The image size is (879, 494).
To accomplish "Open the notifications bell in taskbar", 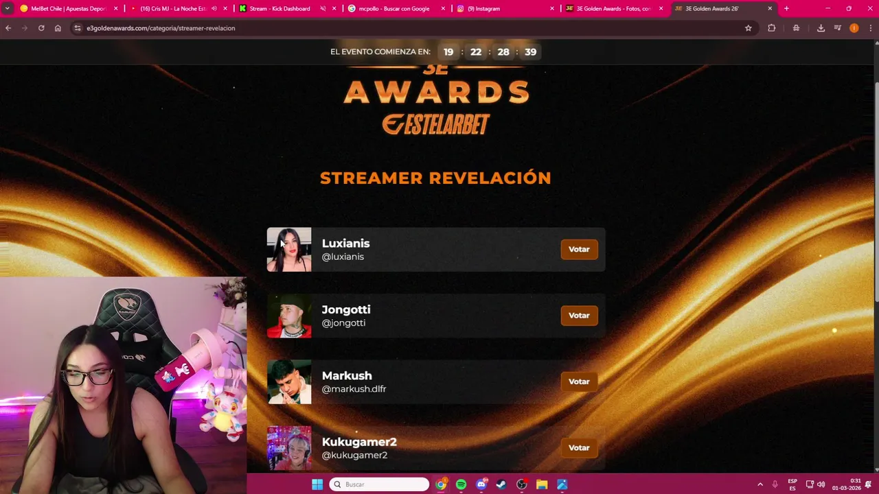I will tap(869, 484).
